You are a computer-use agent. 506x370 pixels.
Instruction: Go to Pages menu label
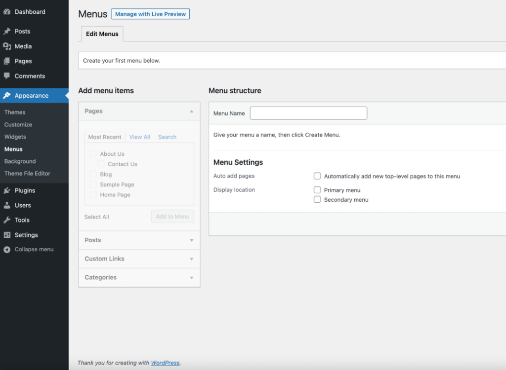[x=23, y=61]
